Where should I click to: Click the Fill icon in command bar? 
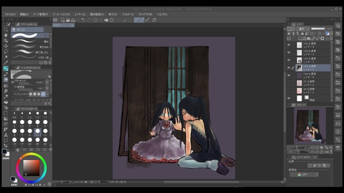pyautogui.click(x=106, y=20)
